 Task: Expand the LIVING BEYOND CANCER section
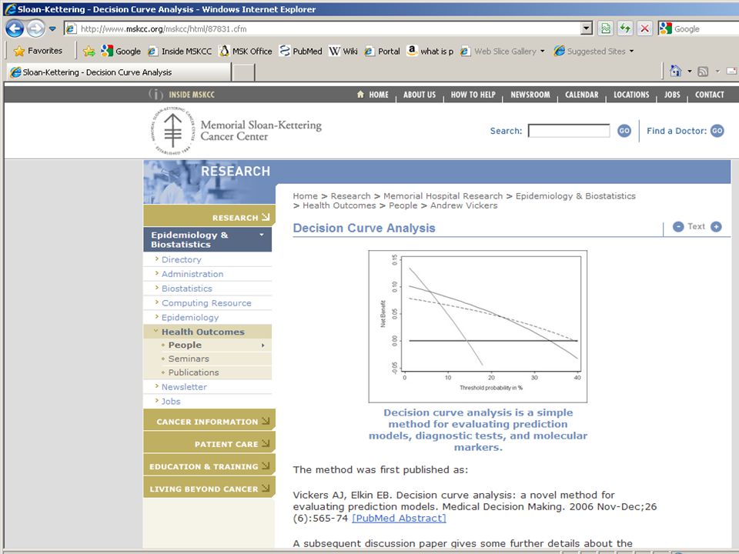[x=209, y=489]
